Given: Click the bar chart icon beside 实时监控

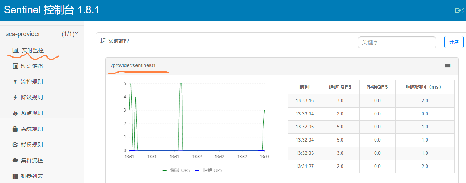Looking at the screenshot, I should coord(15,50).
